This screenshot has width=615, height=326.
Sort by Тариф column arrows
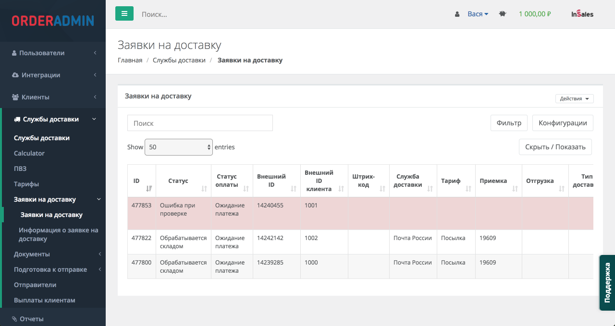coord(468,189)
